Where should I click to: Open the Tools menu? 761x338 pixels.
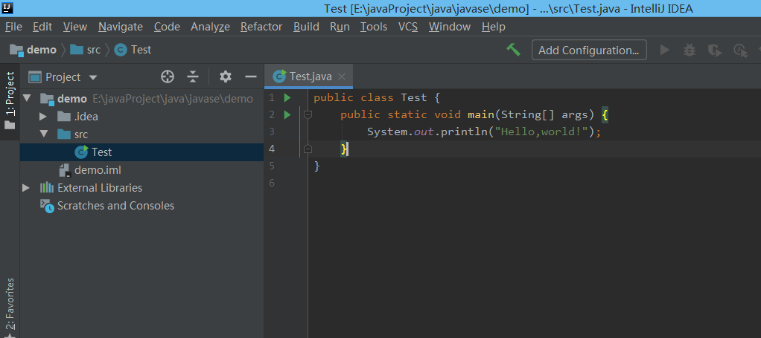click(x=374, y=27)
